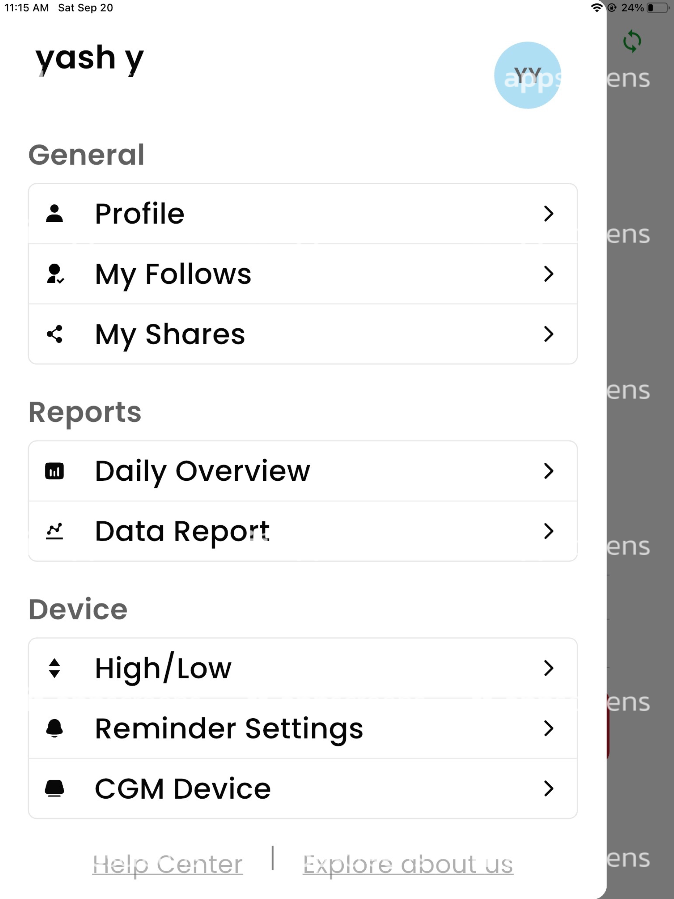Expand My Shares using its chevron arrow

[549, 334]
